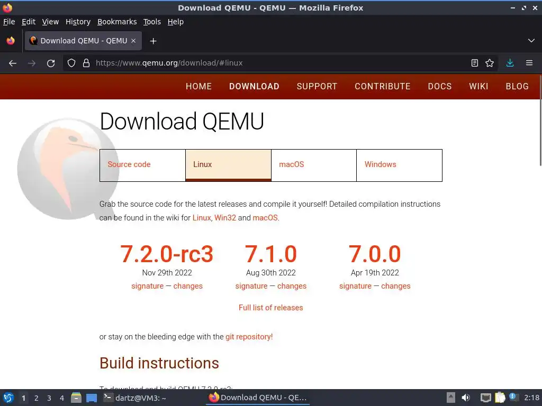Open the volume control in tray
542x406 pixels.
466,398
